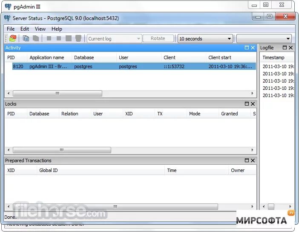Select first Logfile timestamp row
Image resolution: width=299 pixels, height=232 pixels.
point(278,66)
